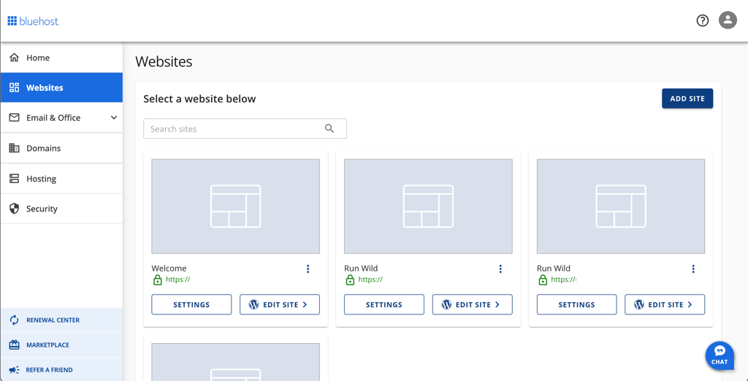Open Marketplace link
The width and height of the screenshot is (748, 381).
tap(61, 344)
